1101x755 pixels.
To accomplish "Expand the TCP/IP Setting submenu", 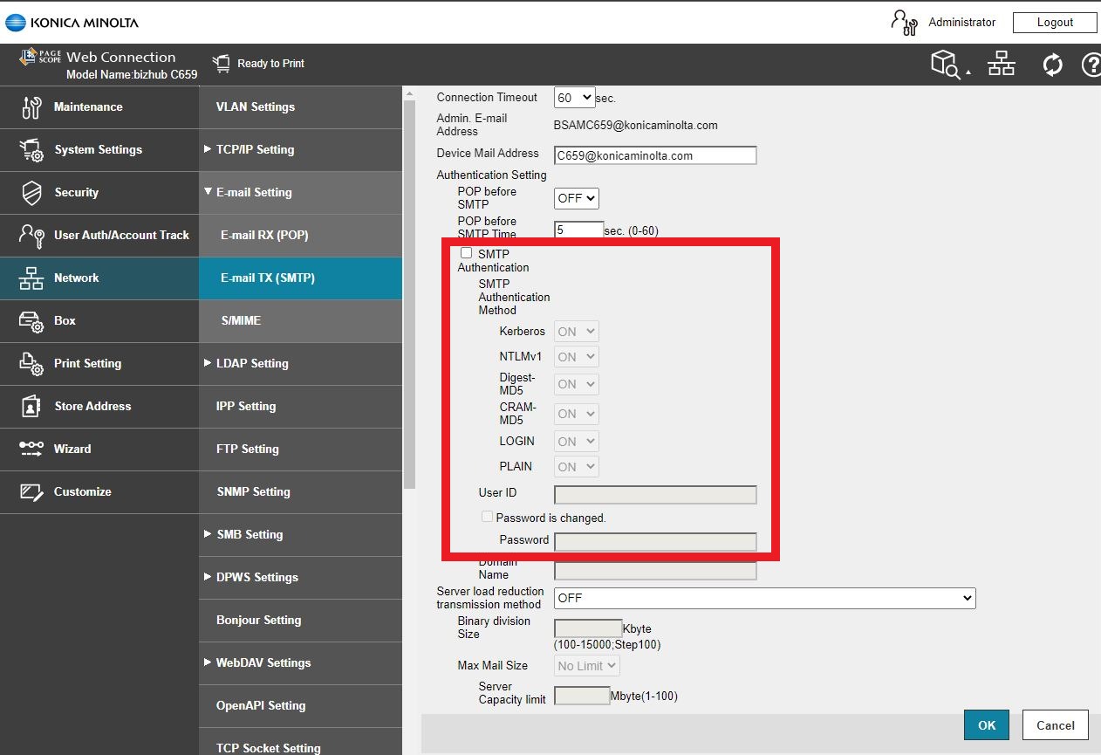I will [254, 150].
